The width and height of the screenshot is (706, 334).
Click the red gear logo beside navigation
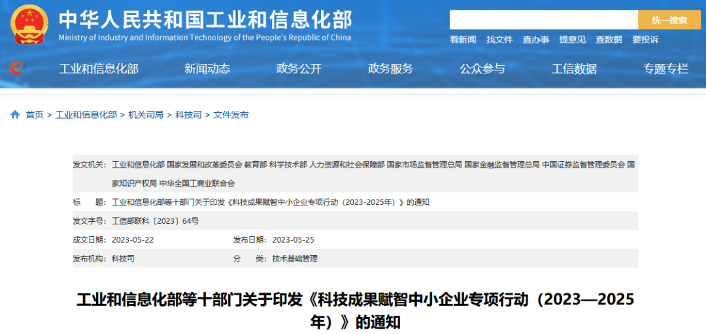17,68
